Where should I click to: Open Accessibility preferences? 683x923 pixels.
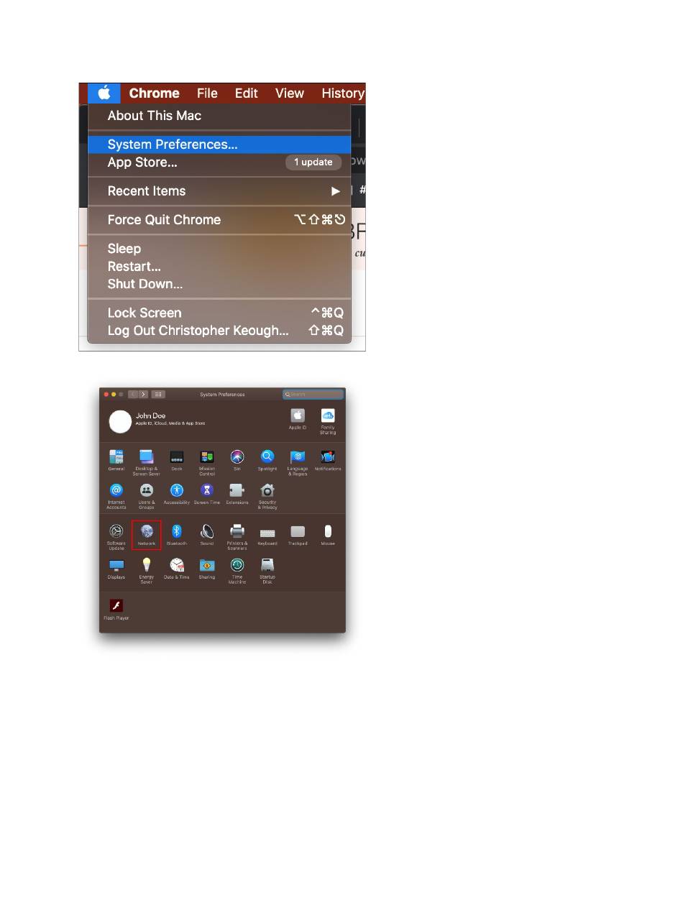click(176, 494)
